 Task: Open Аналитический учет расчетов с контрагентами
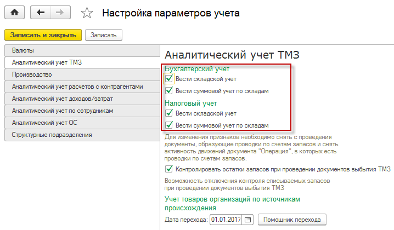pyautogui.click(x=81, y=87)
